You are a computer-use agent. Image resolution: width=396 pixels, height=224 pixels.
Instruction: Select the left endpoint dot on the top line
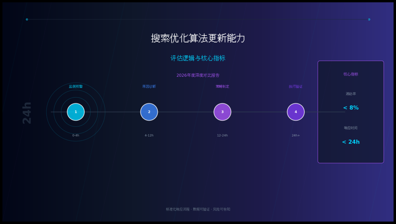(27, 19)
